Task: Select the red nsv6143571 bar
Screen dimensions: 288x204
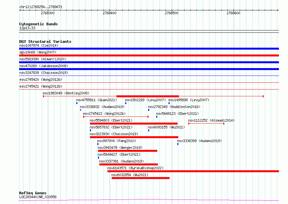Action: (x=193, y=171)
